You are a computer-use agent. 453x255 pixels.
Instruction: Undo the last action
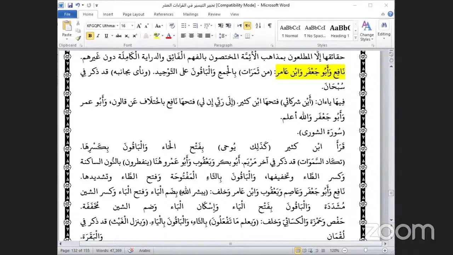77,5
